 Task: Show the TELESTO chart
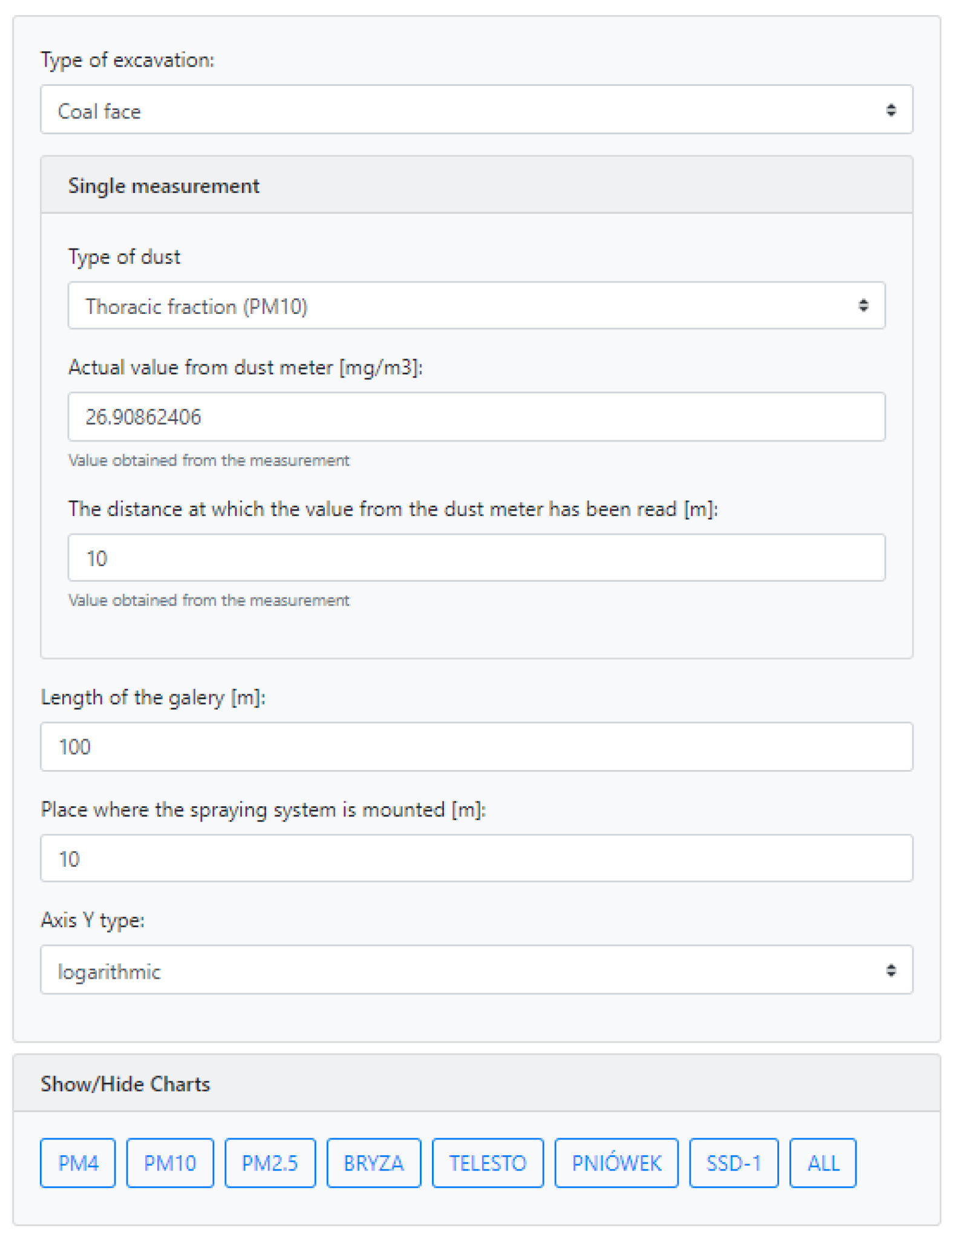[x=488, y=1163]
